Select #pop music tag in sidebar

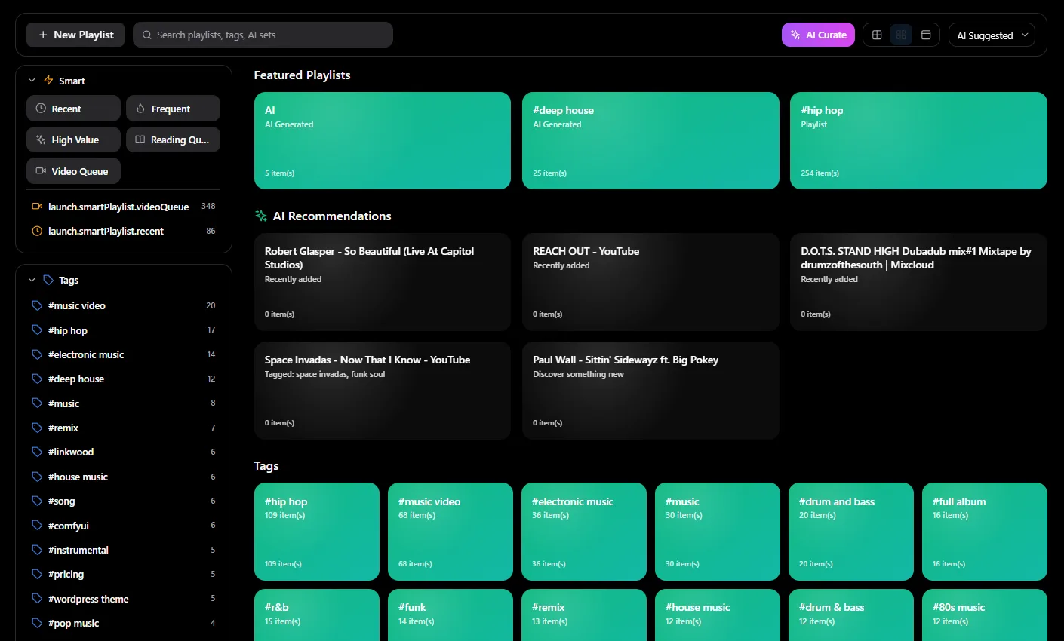pyautogui.click(x=74, y=623)
